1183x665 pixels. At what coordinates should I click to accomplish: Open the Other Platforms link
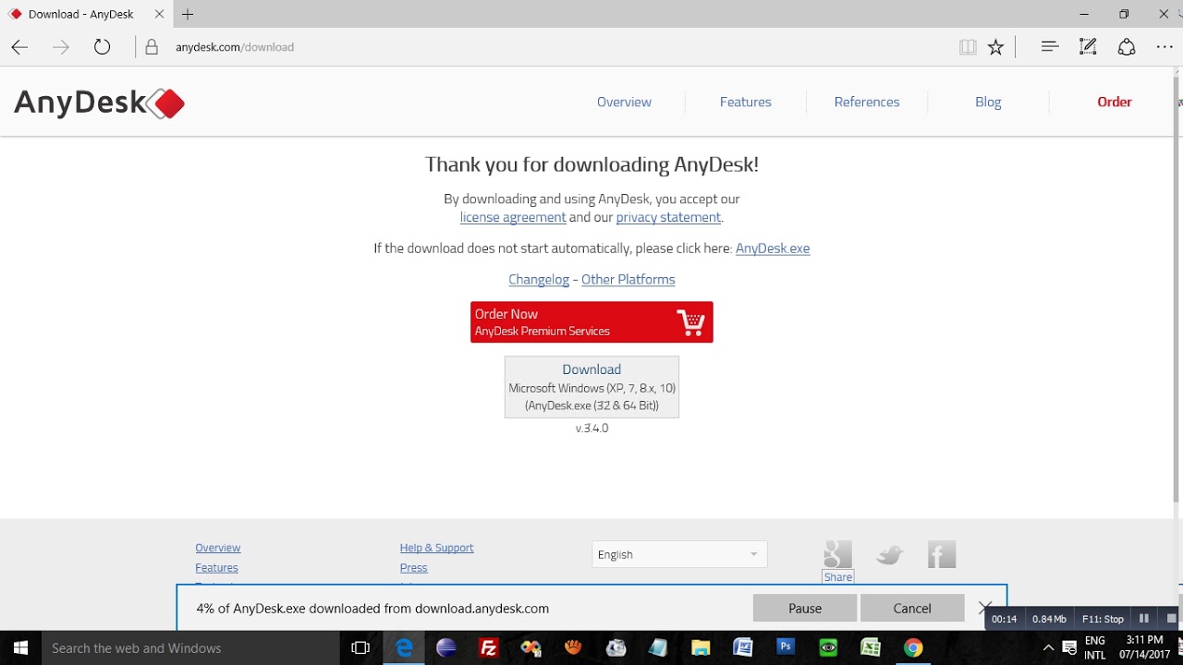[x=628, y=280]
